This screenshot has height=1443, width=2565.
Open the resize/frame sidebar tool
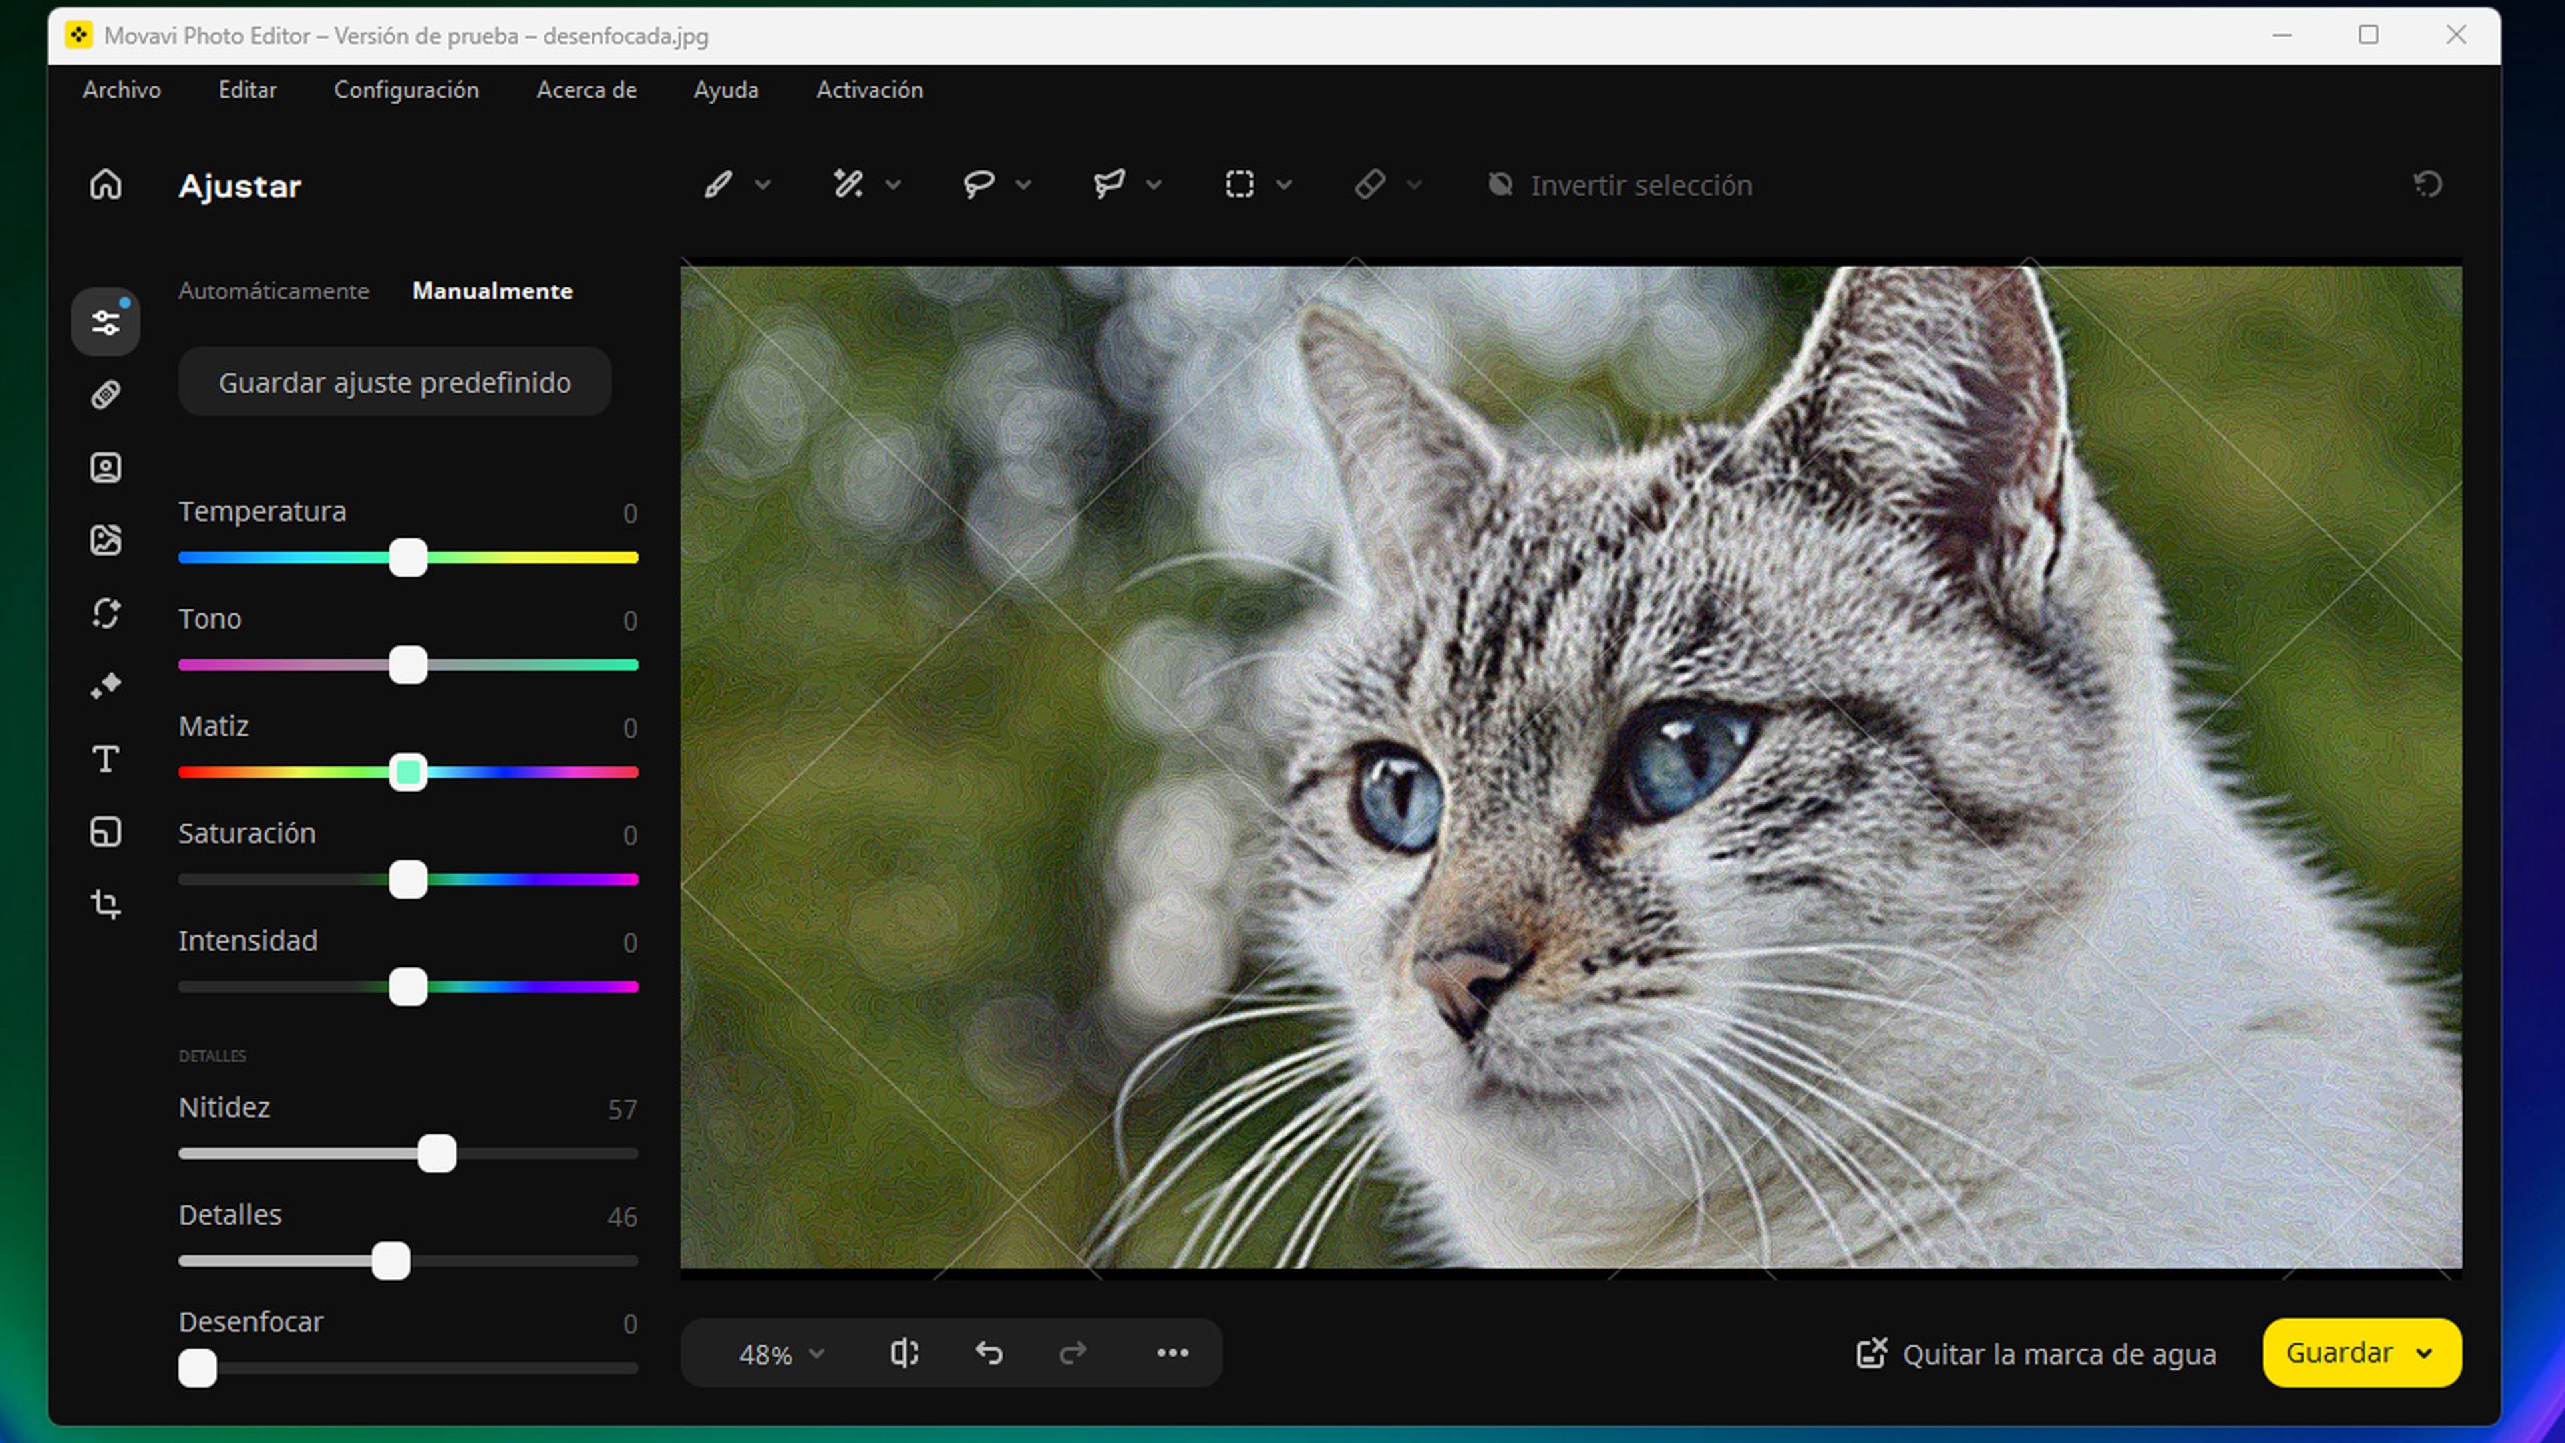click(106, 832)
